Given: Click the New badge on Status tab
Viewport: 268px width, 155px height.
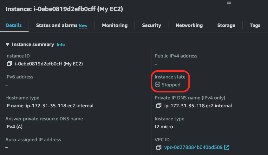Looking at the screenshot, I should tap(83, 26).
